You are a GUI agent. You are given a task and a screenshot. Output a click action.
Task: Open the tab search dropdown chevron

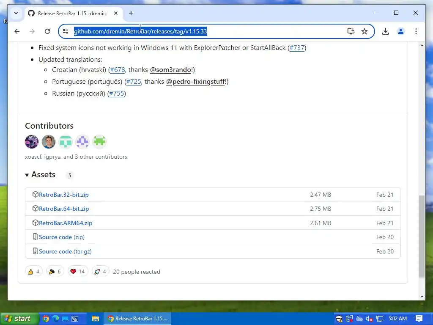(x=16, y=13)
